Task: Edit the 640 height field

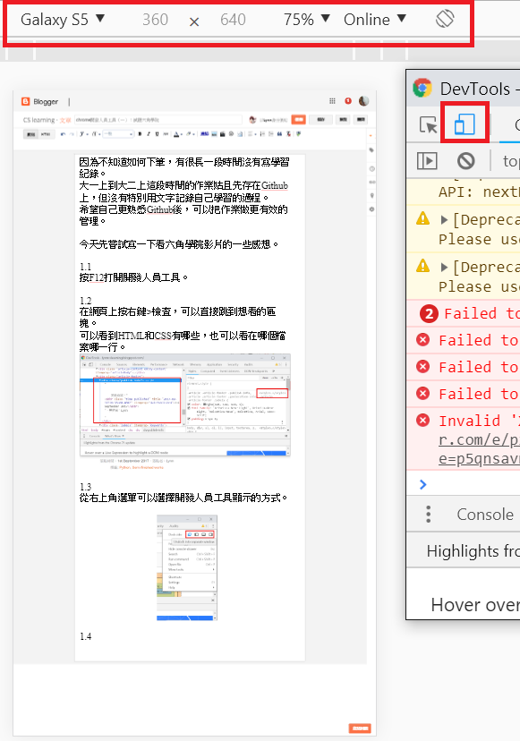Action: [x=233, y=20]
